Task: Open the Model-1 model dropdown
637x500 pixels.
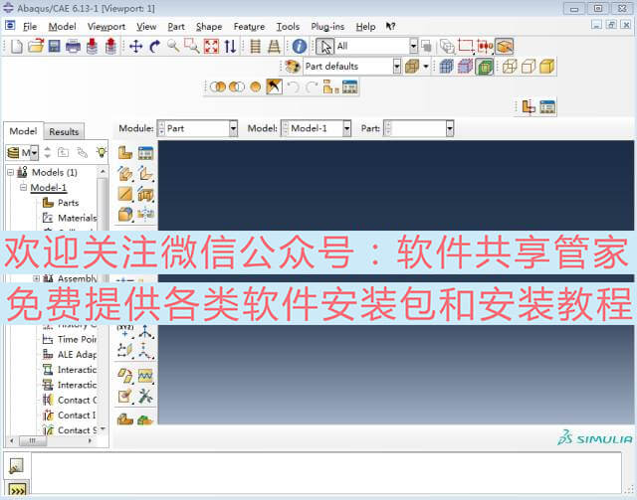Action: click(346, 128)
